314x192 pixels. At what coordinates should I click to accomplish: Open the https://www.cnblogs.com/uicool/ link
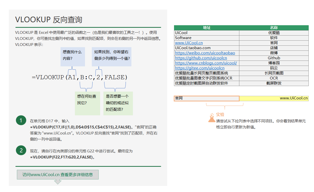206,63
